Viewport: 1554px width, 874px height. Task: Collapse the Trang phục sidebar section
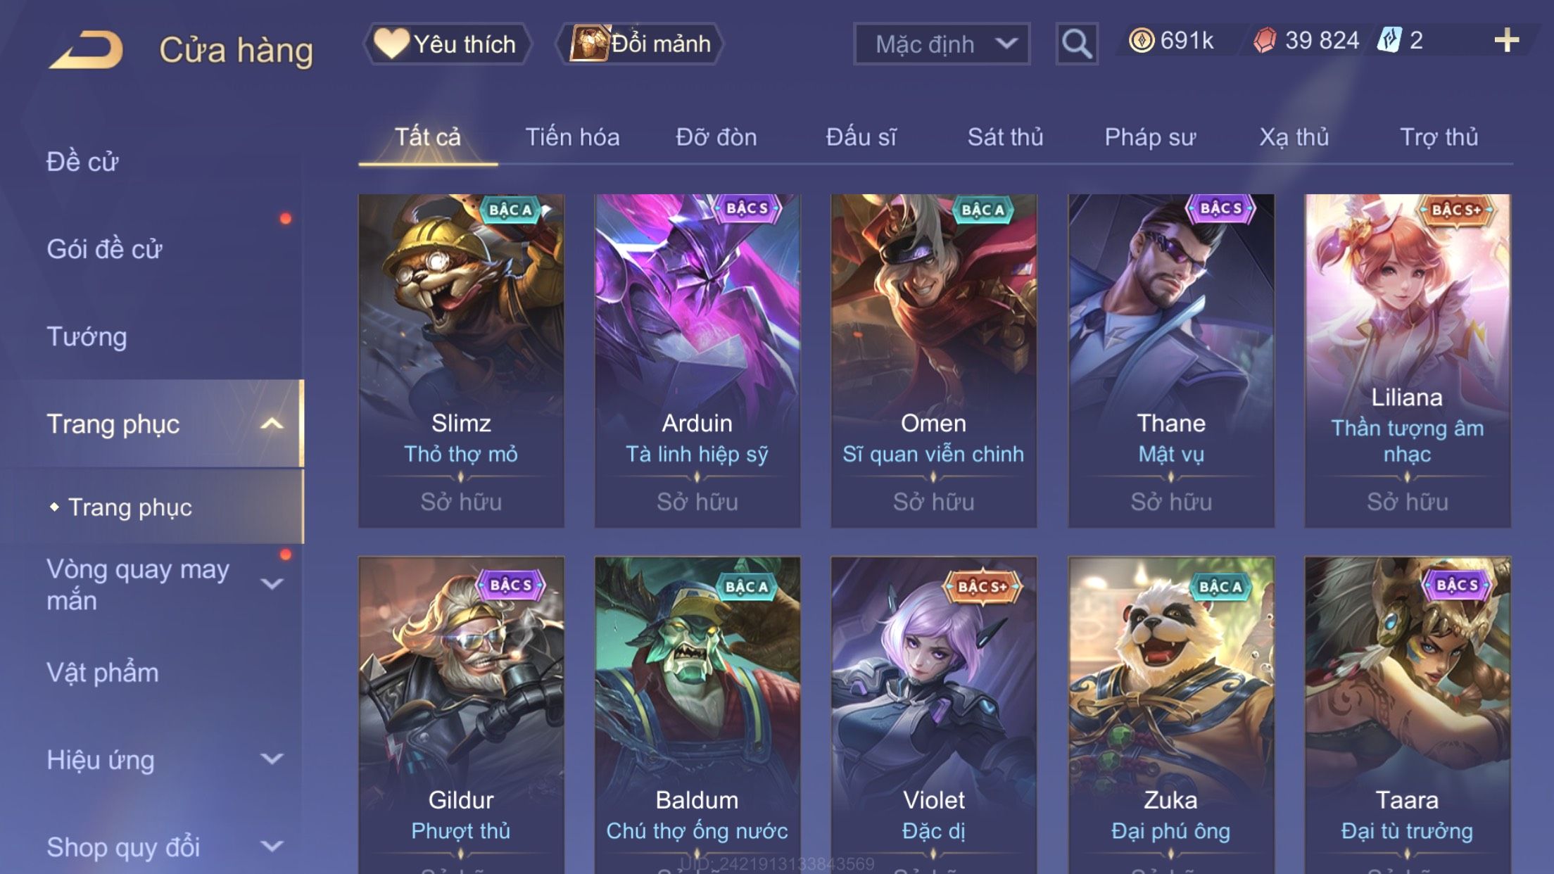tap(272, 424)
